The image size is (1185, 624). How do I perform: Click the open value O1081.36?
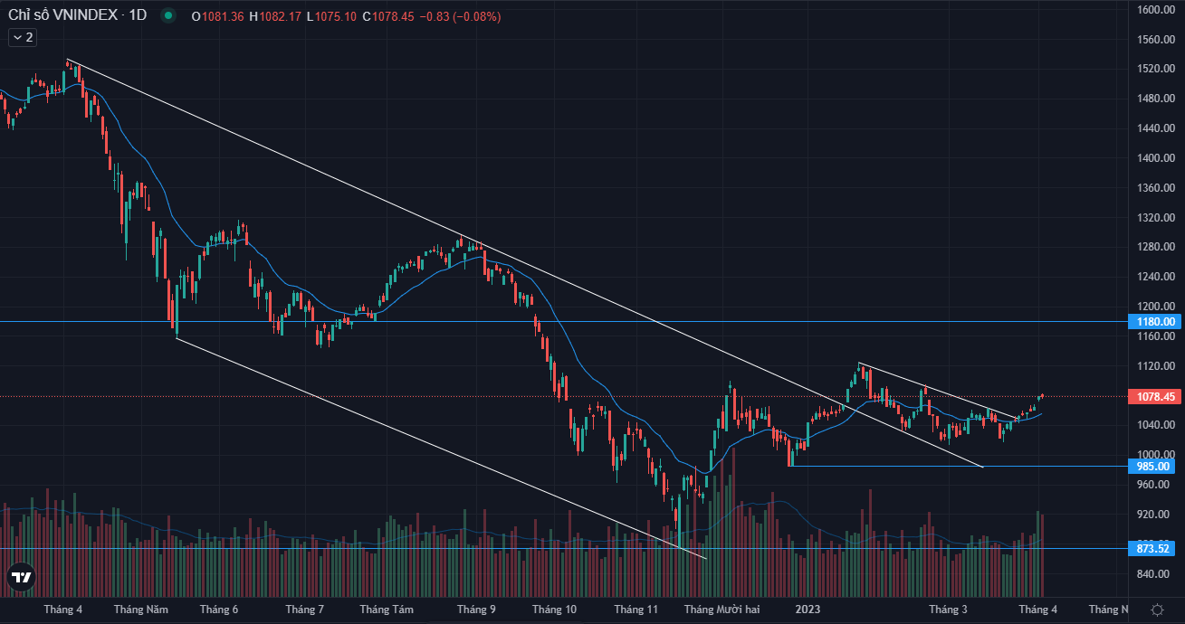(x=218, y=17)
